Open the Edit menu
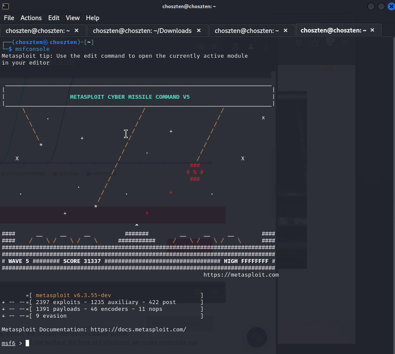This screenshot has height=354, width=395. coord(54,18)
